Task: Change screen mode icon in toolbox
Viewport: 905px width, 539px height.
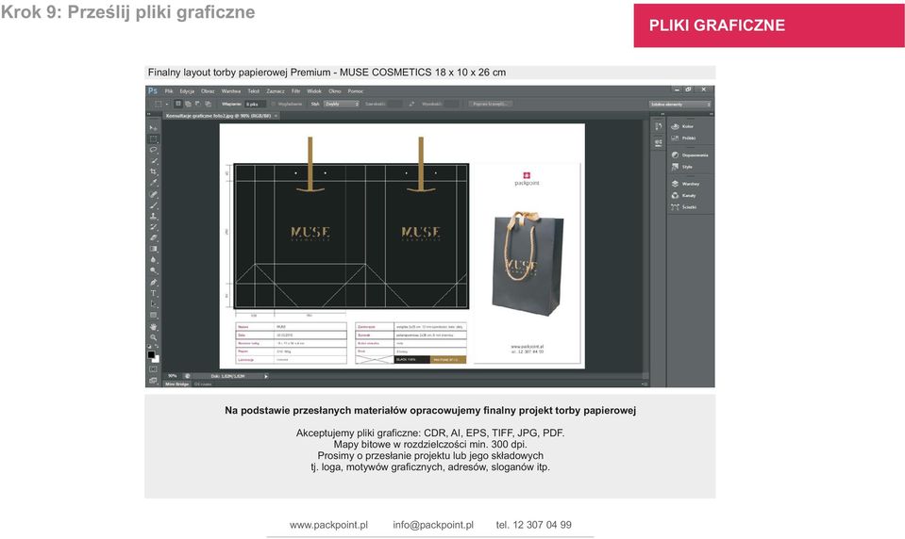Action: tap(153, 381)
